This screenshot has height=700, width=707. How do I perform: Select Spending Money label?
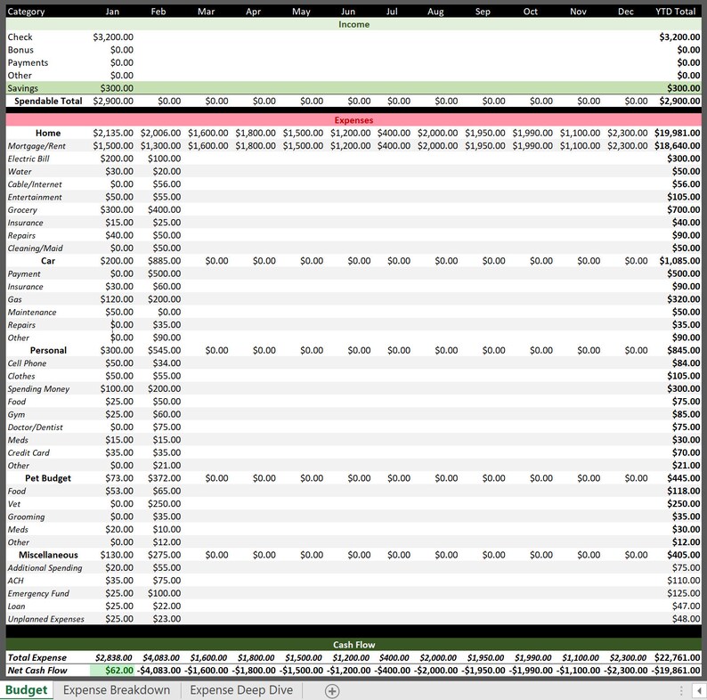tap(38, 389)
